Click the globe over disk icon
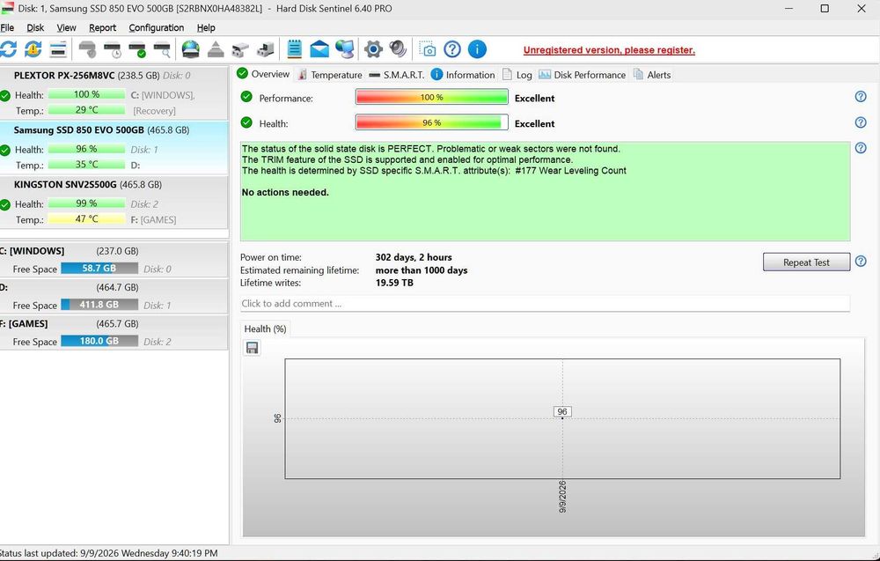880x561 pixels. tap(191, 49)
